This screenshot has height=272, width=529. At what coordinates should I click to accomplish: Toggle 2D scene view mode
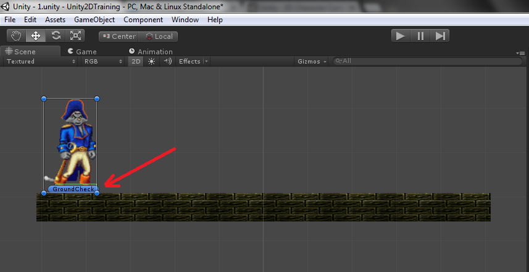click(x=136, y=61)
